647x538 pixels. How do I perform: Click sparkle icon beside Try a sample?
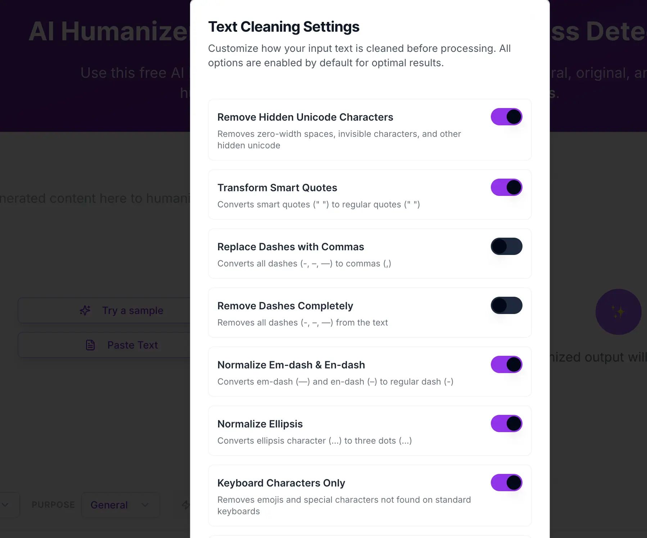(85, 310)
